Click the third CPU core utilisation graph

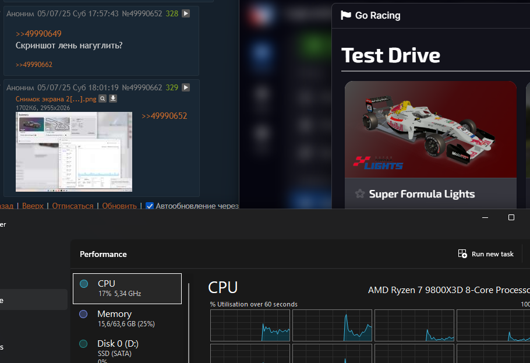415,326
